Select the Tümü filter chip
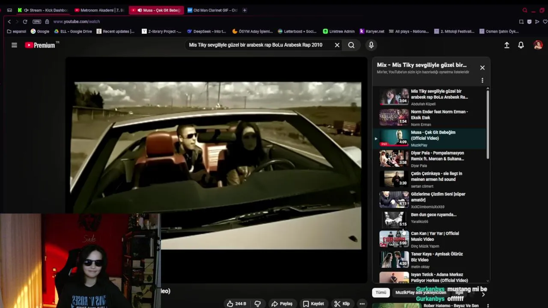Image resolution: width=548 pixels, height=308 pixels. tap(381, 293)
